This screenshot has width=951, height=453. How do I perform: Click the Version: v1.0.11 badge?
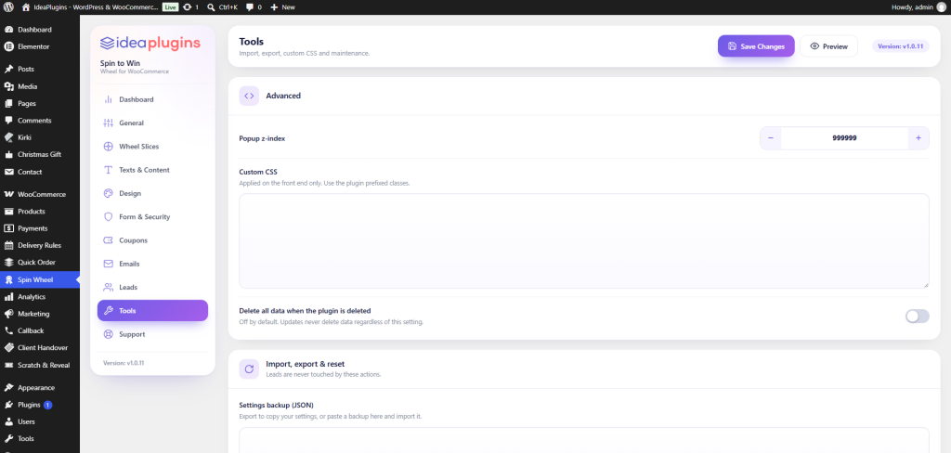point(901,46)
